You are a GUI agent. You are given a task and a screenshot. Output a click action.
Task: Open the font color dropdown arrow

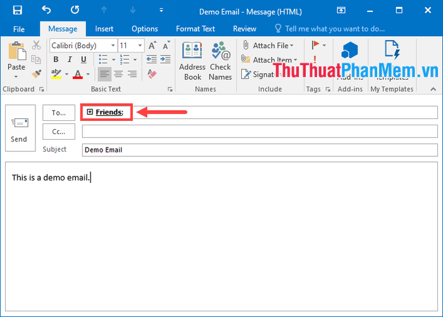coord(87,74)
